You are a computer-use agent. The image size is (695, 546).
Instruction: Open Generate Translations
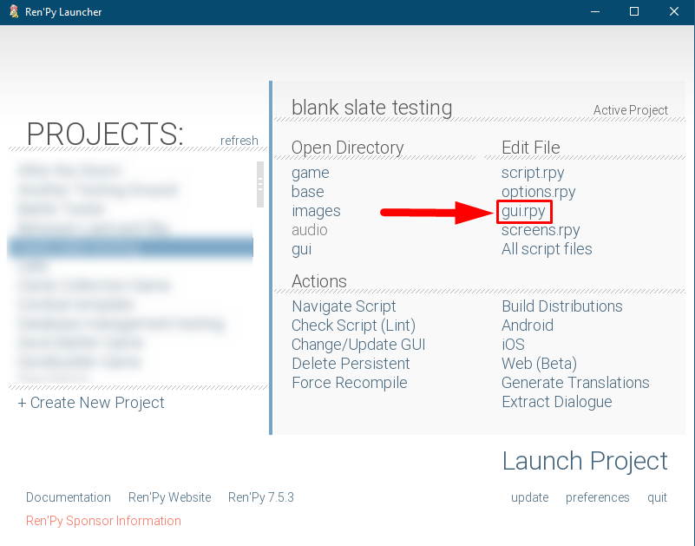coord(575,383)
